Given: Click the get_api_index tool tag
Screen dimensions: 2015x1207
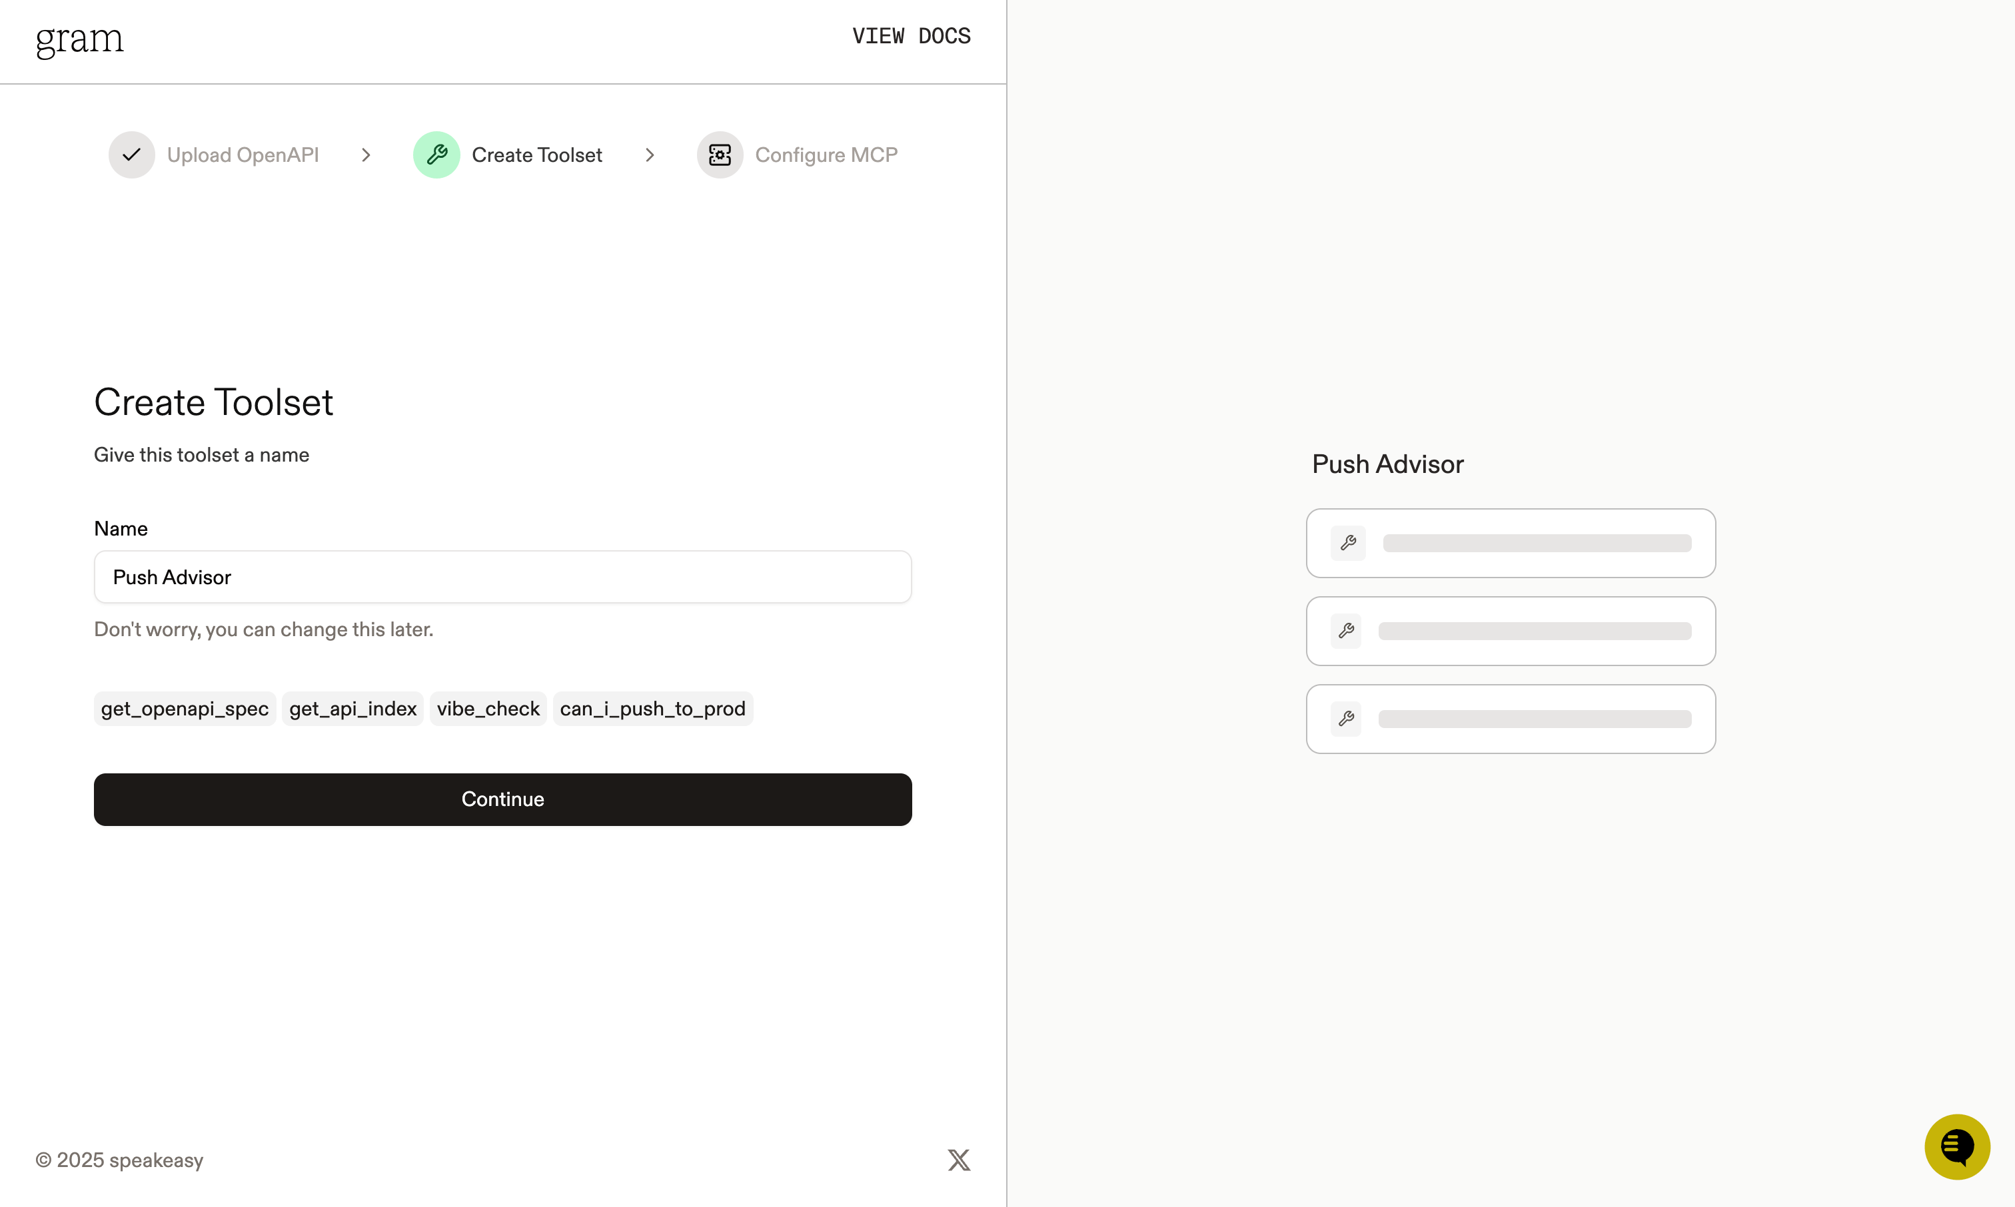Looking at the screenshot, I should click(353, 709).
